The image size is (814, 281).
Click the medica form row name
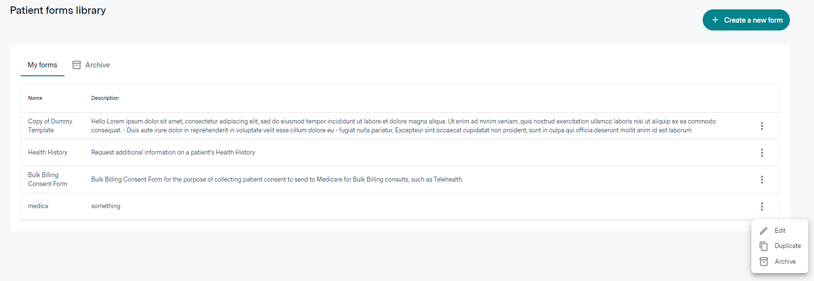38,206
